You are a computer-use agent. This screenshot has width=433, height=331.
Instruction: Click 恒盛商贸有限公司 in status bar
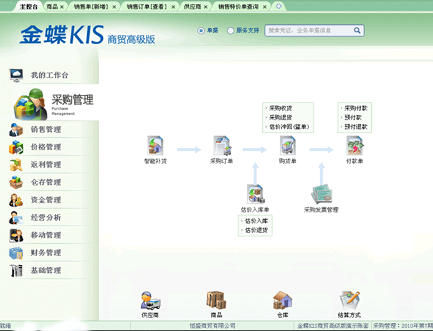(212, 326)
